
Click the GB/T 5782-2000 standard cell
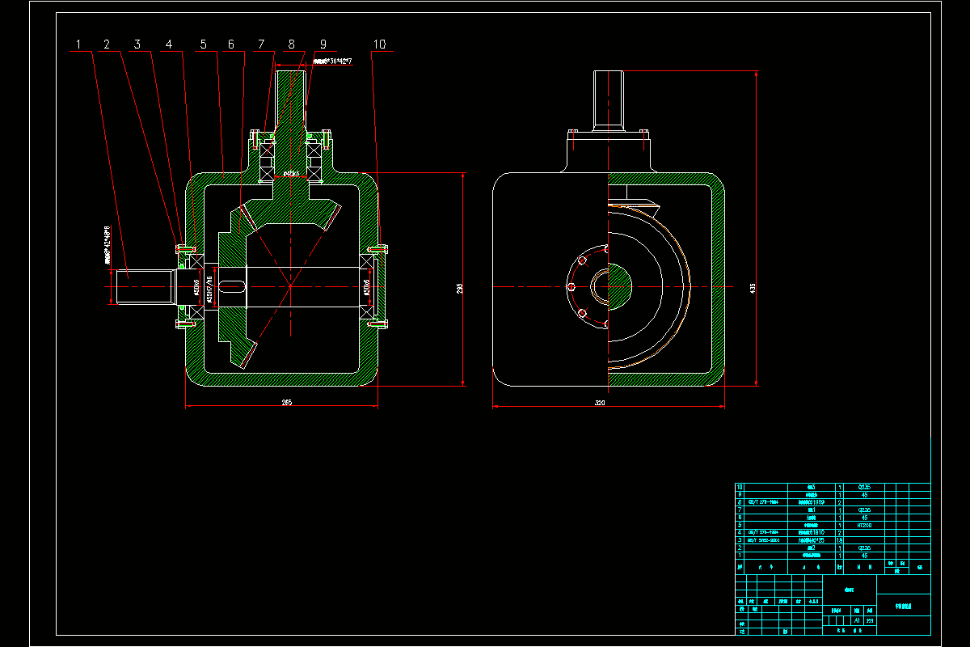point(765,540)
